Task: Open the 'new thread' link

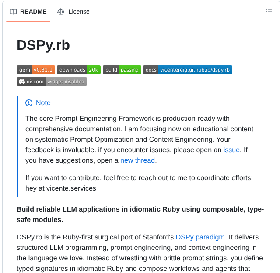Action: coord(137,160)
